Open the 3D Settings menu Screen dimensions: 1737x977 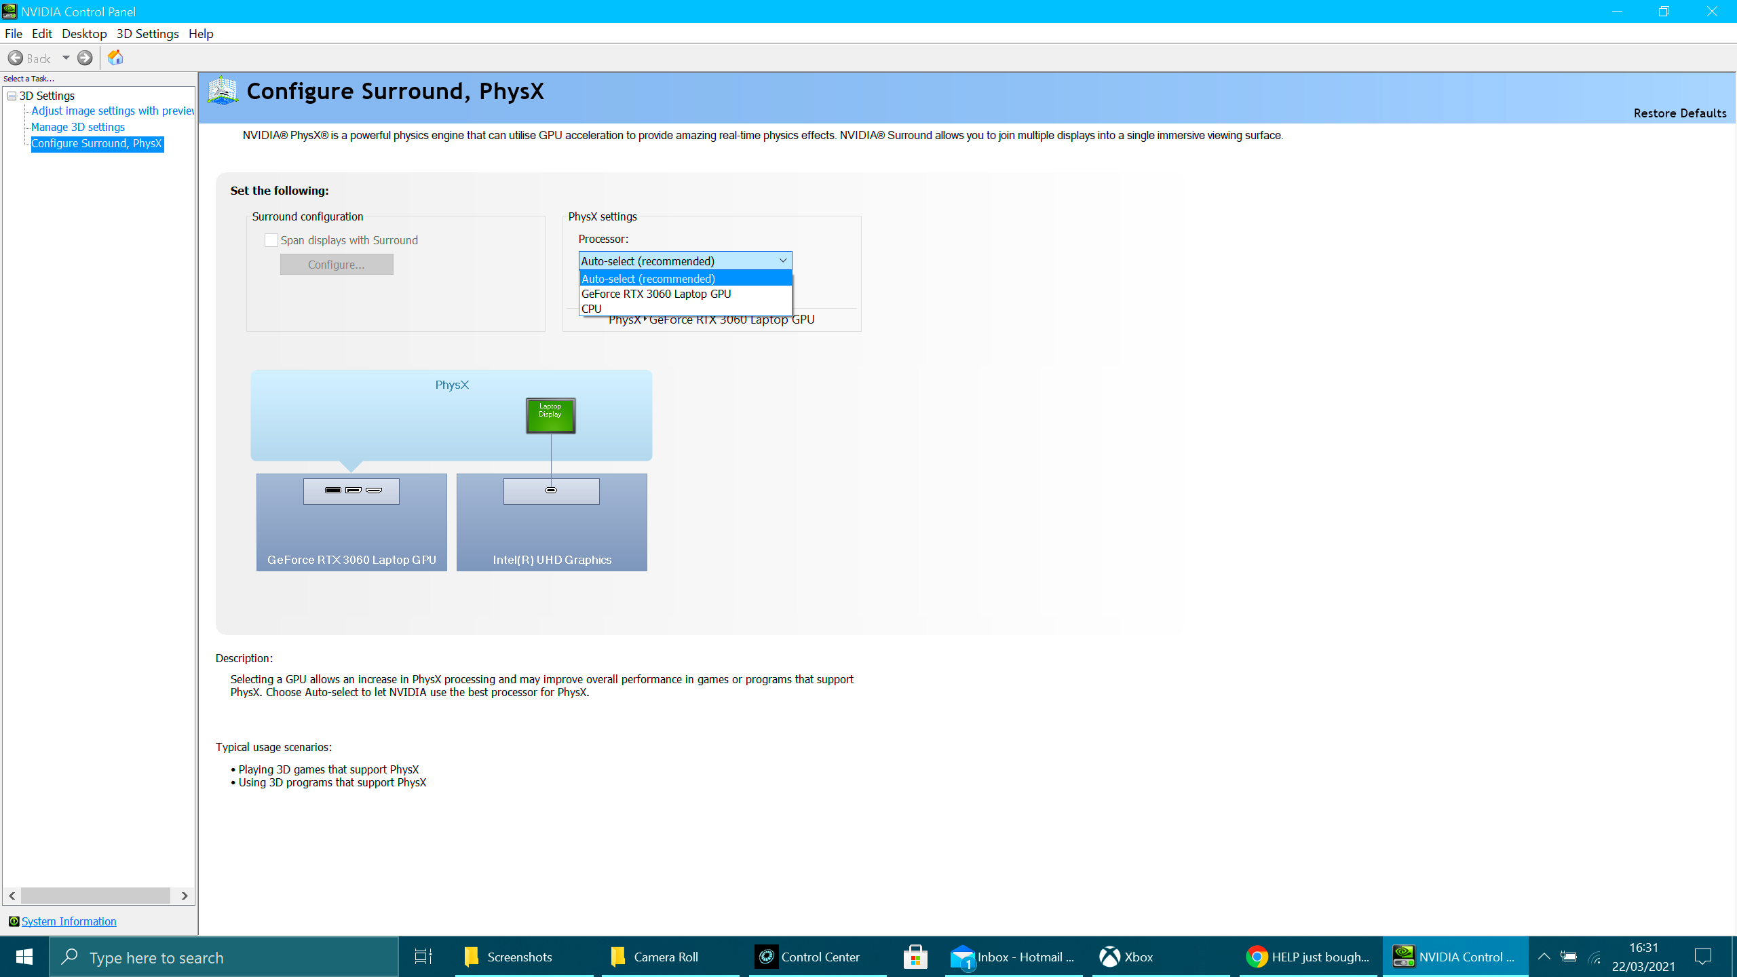147,34
